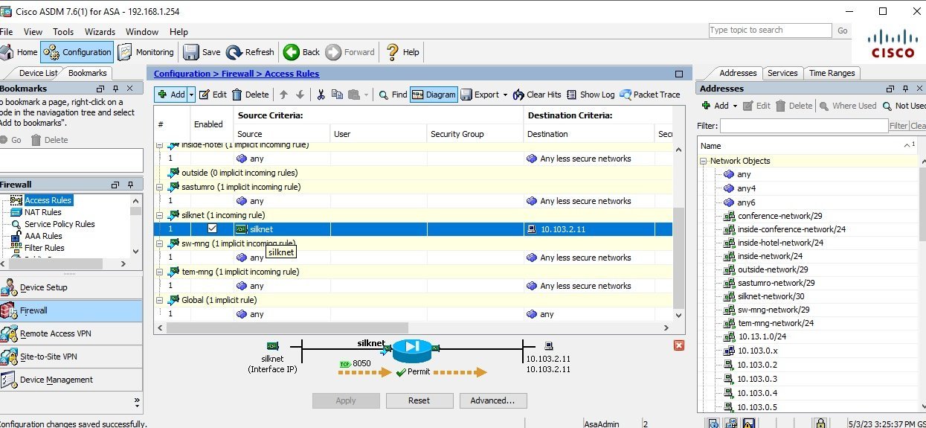The width and height of the screenshot is (926, 428).
Task: Click the Advanced... button
Action: tap(492, 400)
